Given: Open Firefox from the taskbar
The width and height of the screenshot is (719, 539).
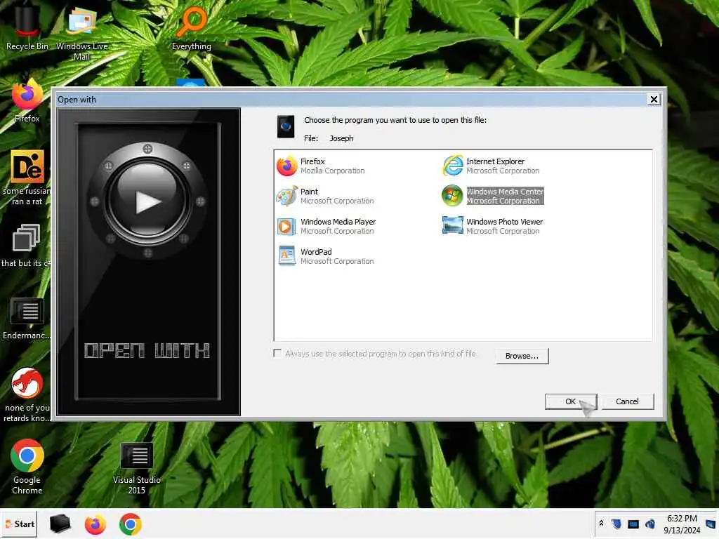Looking at the screenshot, I should point(95,524).
